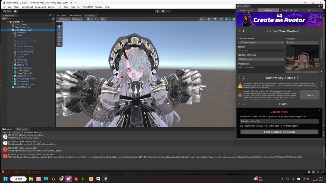This screenshot has width=326, height=183.
Task: Click the Pause button in Unity toolbar
Action: [x=163, y=11]
